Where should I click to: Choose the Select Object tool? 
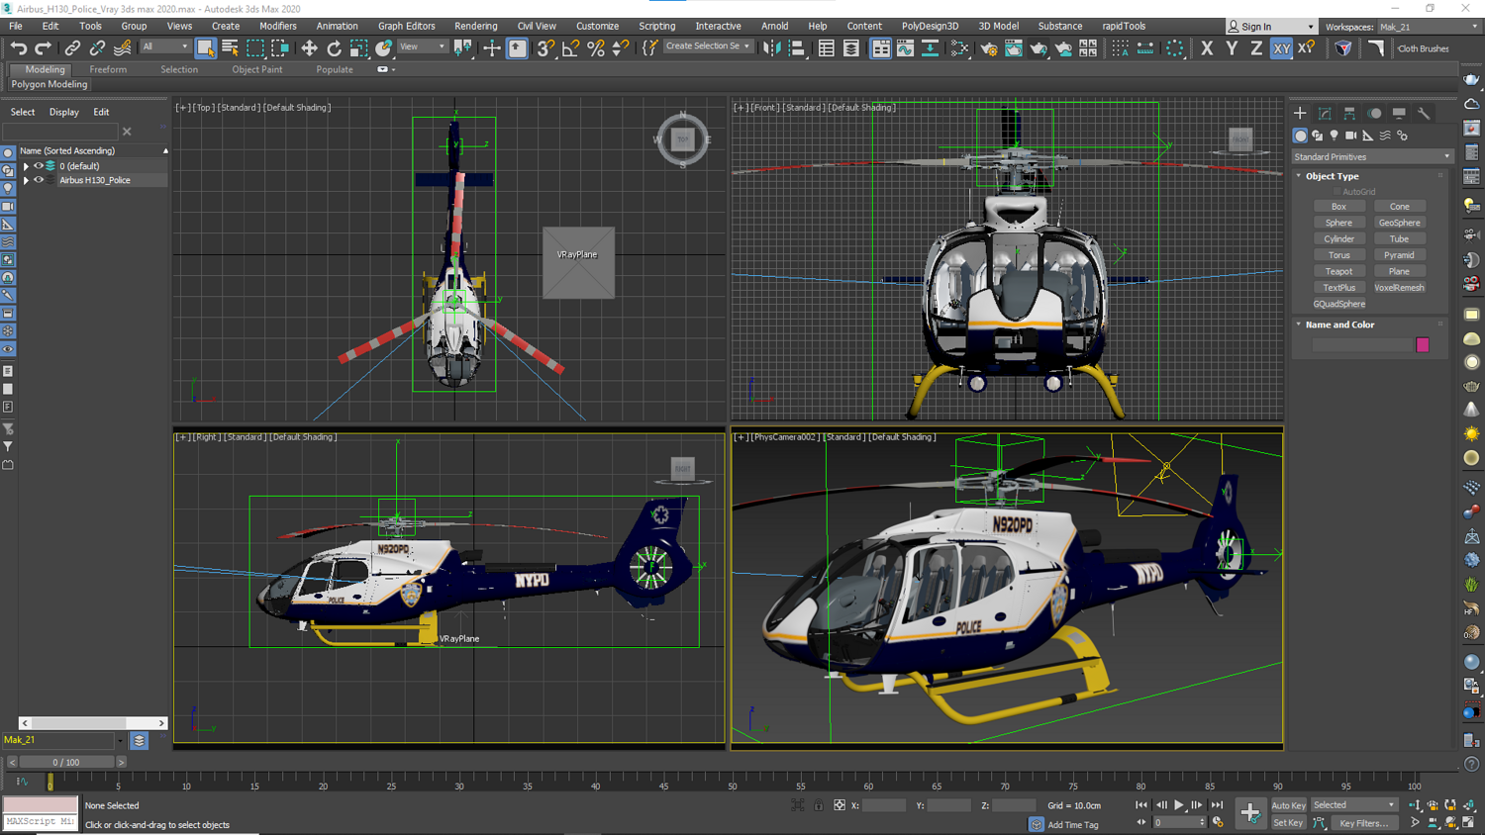pyautogui.click(x=205, y=47)
